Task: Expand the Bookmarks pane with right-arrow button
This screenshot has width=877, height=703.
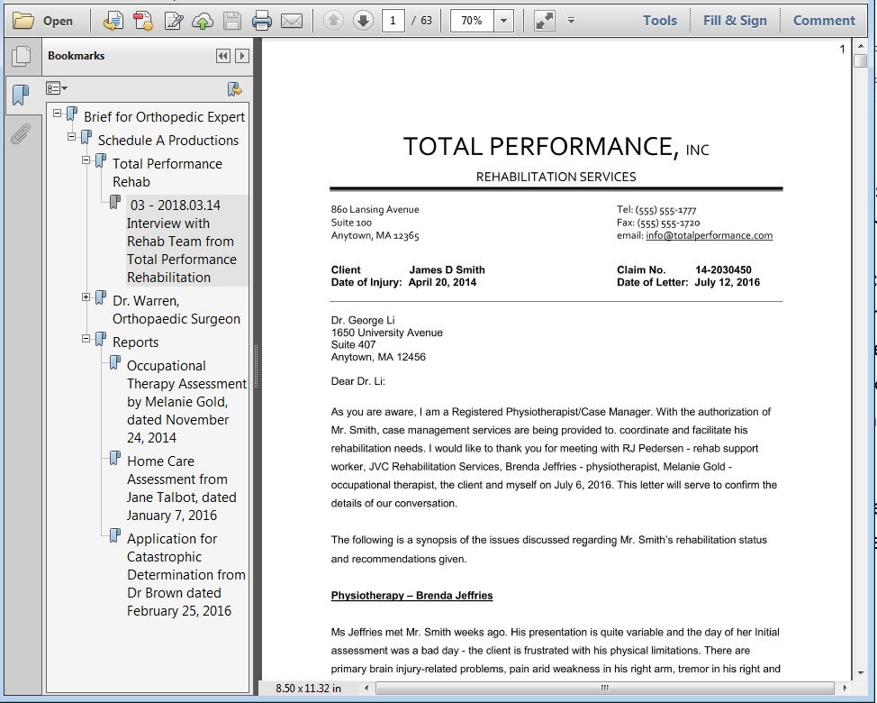Action: pos(242,56)
